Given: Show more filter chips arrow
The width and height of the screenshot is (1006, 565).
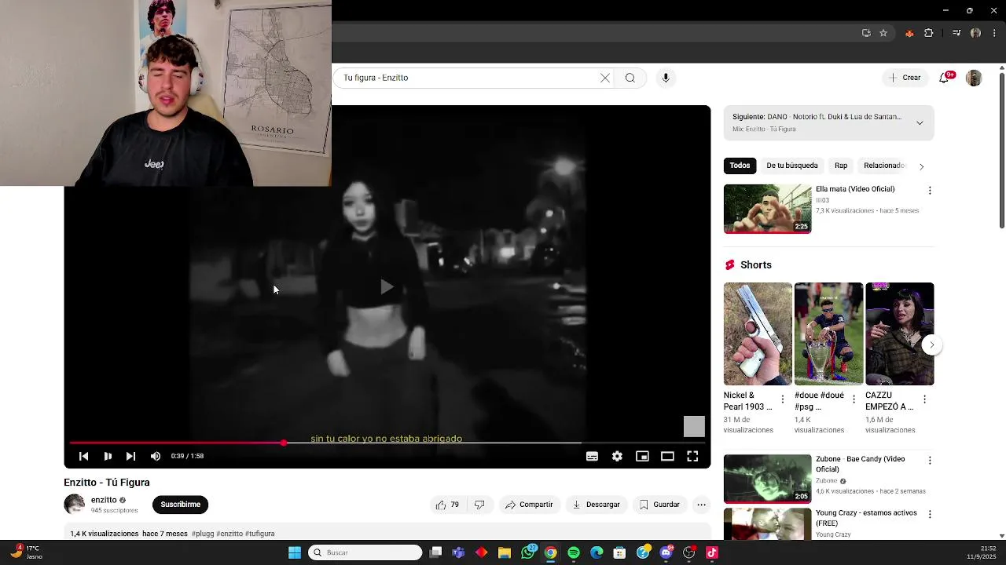Looking at the screenshot, I should (x=921, y=166).
